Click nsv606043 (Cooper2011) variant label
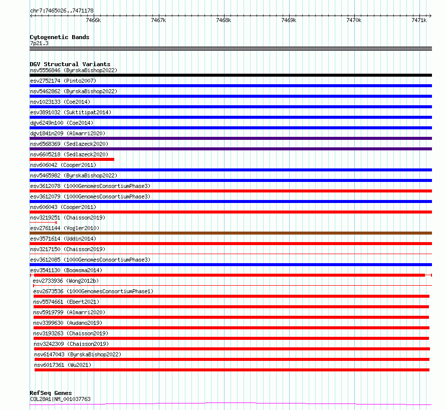This screenshot has width=446, height=410. 63,207
